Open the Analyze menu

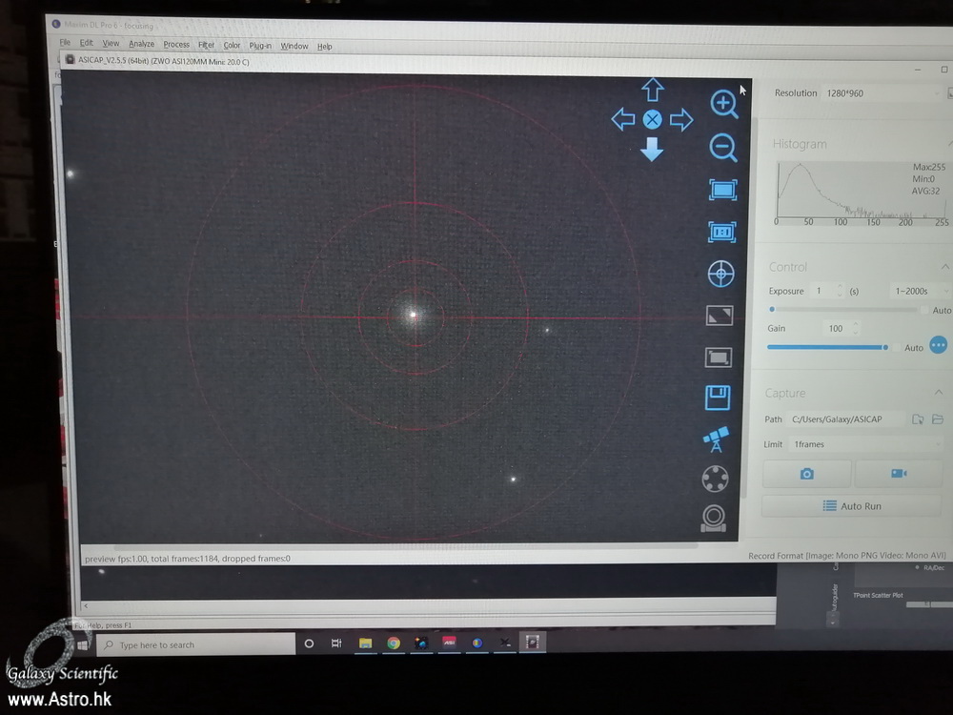(x=141, y=44)
